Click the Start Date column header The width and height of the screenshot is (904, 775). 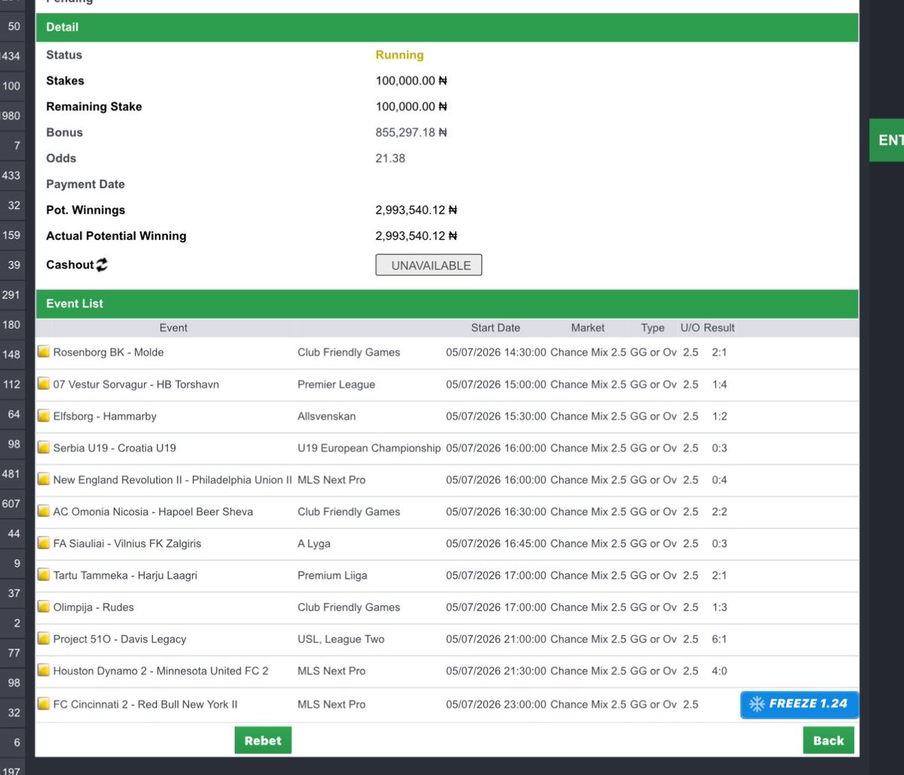pyautogui.click(x=496, y=327)
